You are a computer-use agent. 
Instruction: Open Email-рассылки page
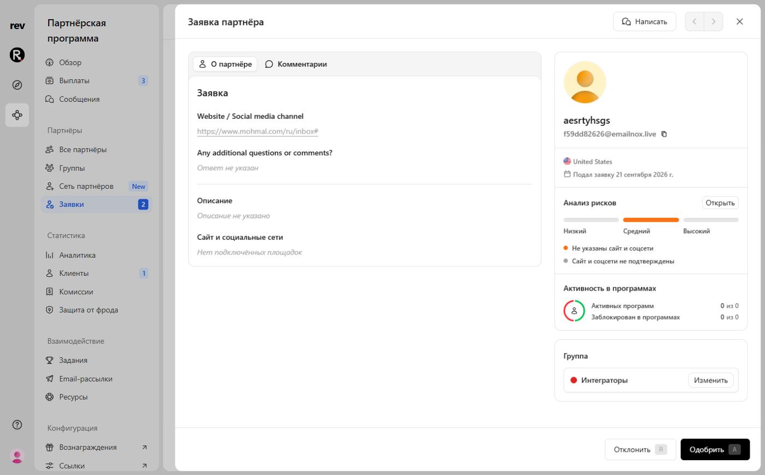pos(96,379)
